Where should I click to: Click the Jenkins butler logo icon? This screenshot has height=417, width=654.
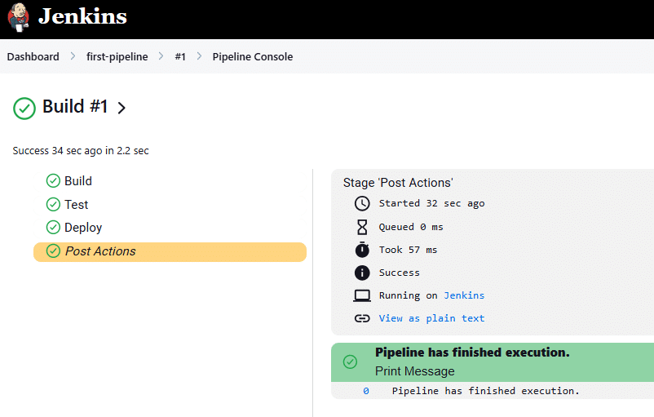[x=18, y=17]
